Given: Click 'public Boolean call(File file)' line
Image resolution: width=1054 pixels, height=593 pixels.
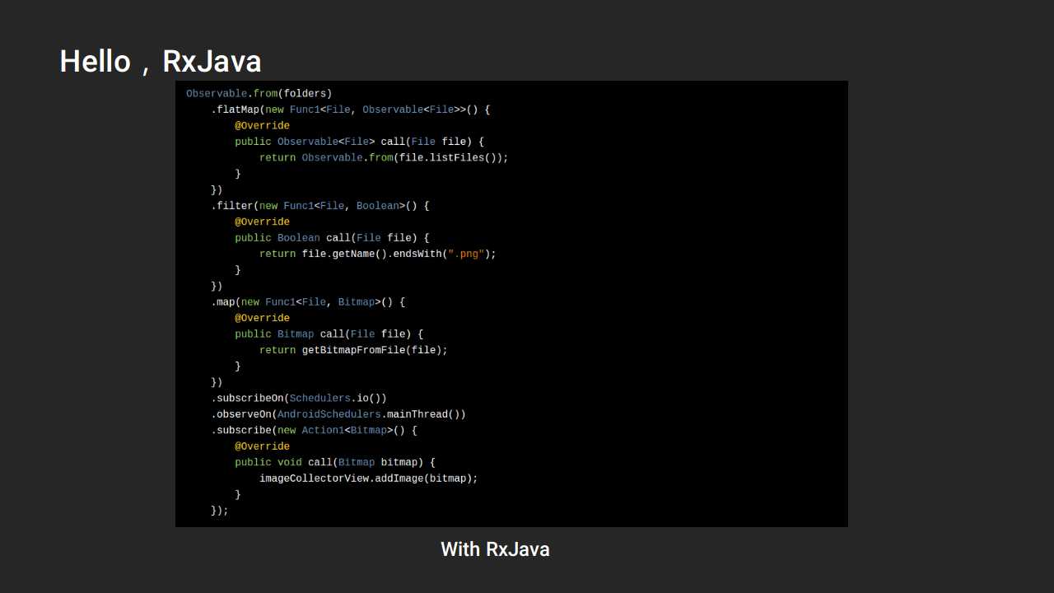Looking at the screenshot, I should (332, 238).
